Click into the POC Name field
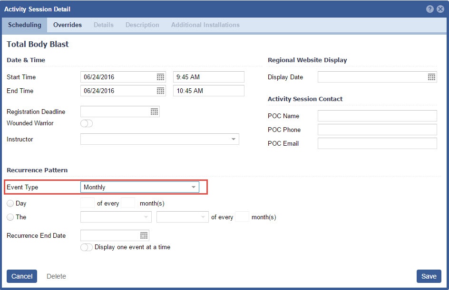The image size is (449, 290). coord(377,116)
